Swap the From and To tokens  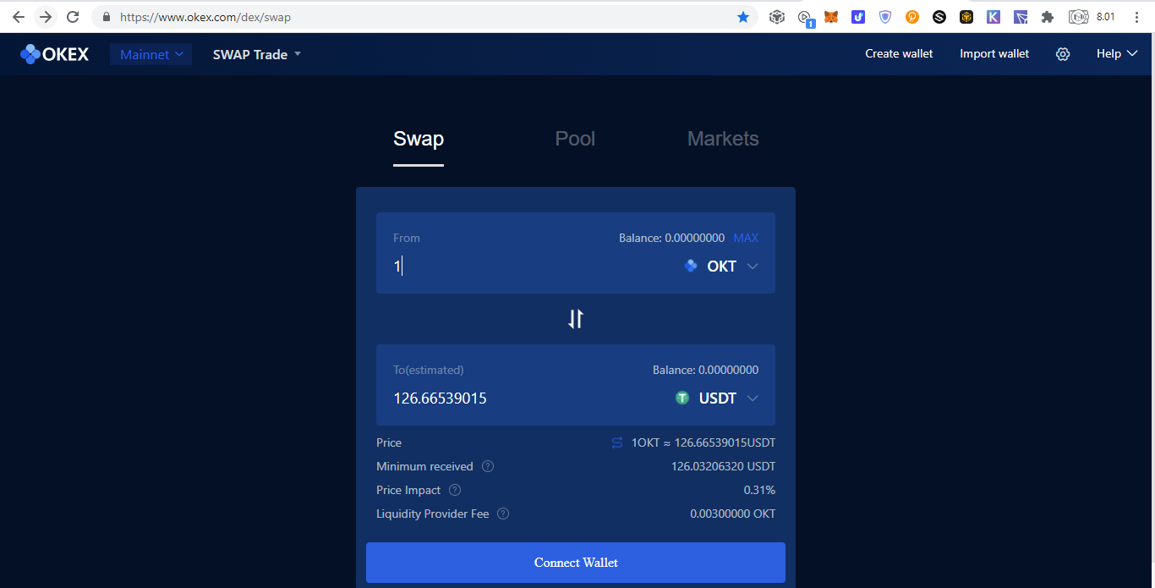tap(576, 319)
